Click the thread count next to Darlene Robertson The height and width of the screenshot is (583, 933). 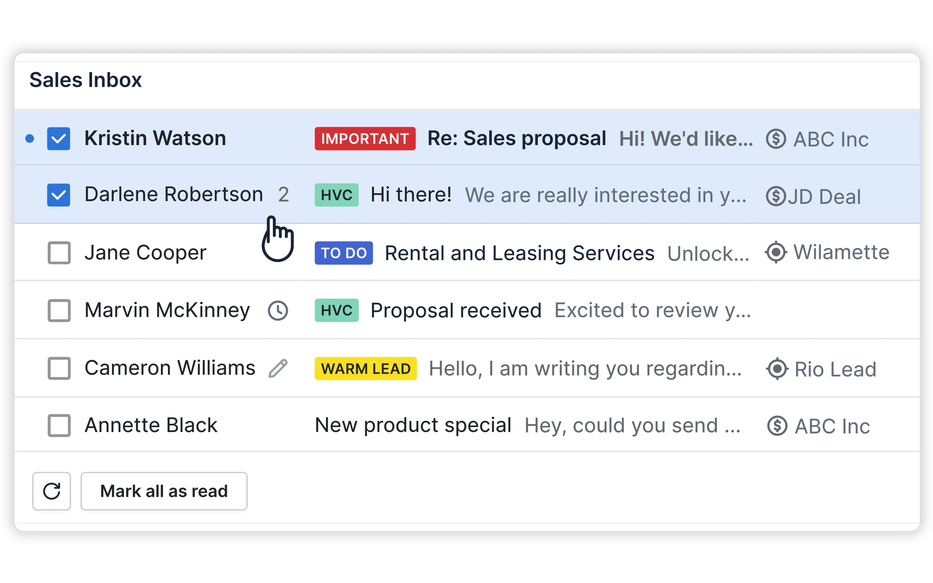(x=284, y=194)
